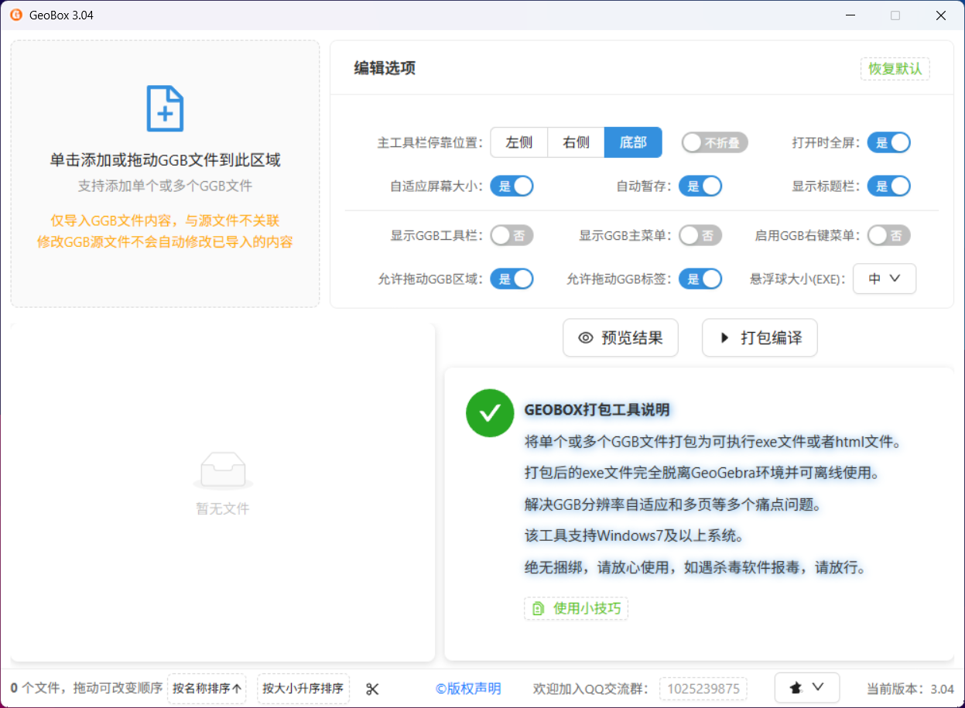Sort files with 按名称排序 button

(207, 689)
